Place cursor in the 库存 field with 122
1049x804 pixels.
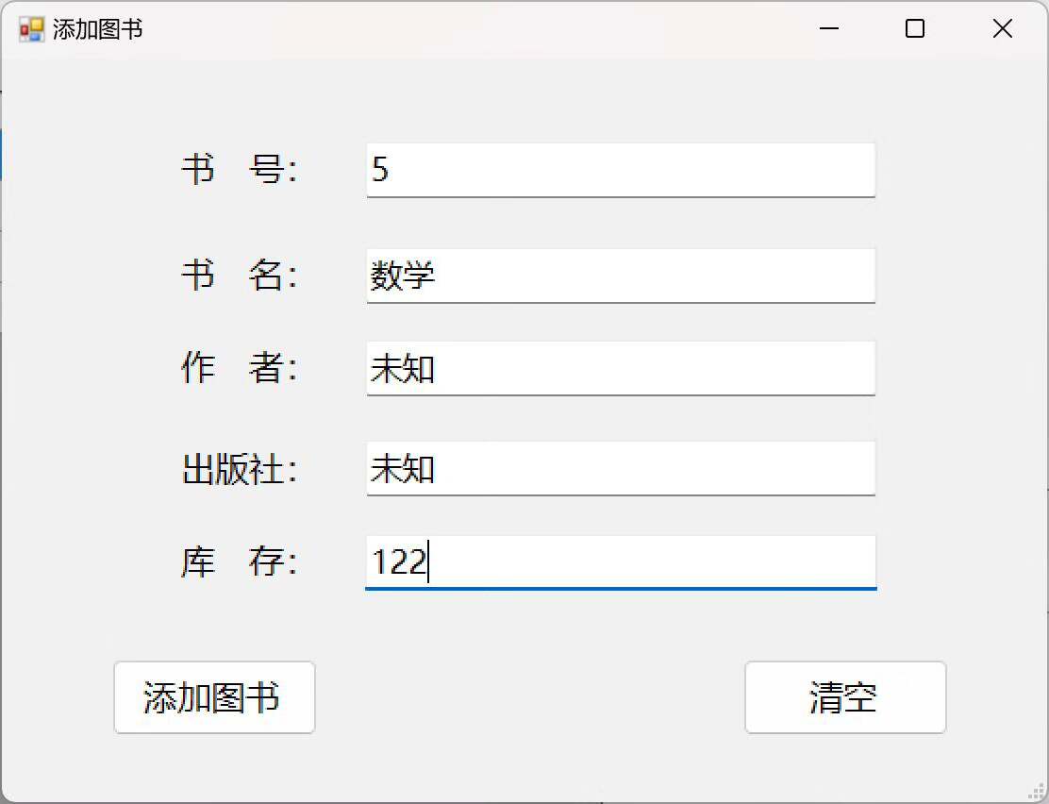pos(620,562)
